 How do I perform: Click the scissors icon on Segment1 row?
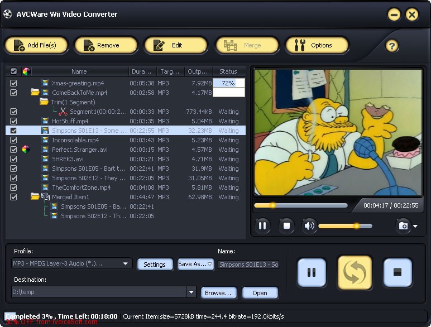(x=63, y=112)
